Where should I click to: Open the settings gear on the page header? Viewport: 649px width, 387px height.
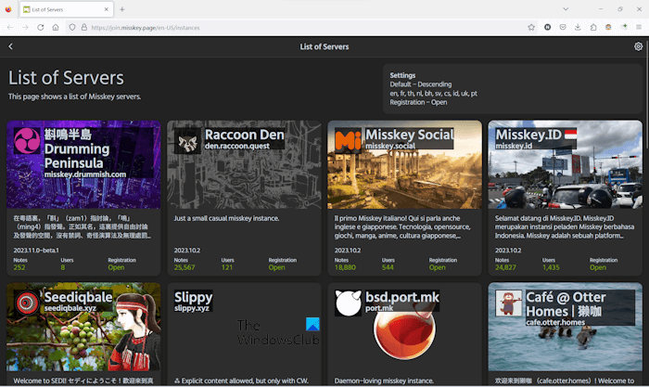coord(638,46)
